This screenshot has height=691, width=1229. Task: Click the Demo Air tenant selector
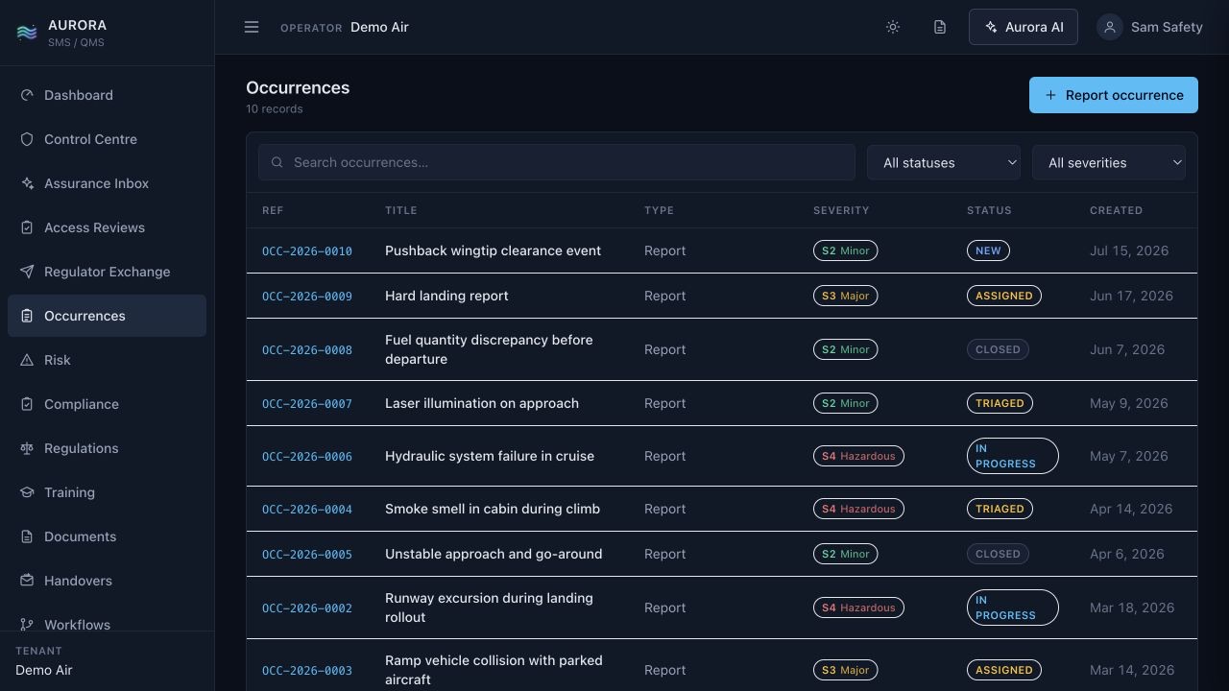click(44, 670)
